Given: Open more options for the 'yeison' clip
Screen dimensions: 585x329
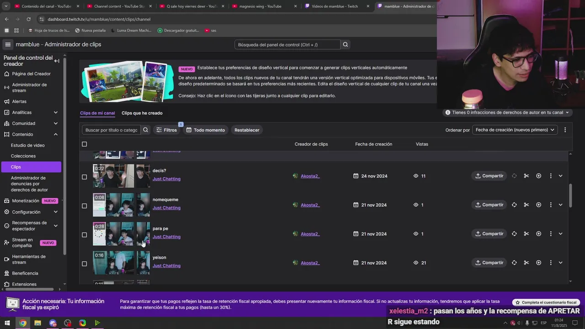Looking at the screenshot, I should (550, 263).
